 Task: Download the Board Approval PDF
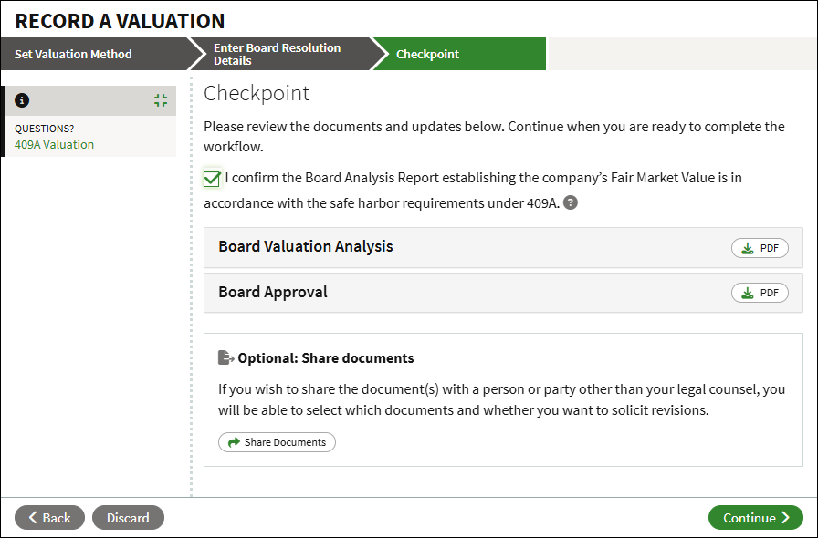pos(760,293)
